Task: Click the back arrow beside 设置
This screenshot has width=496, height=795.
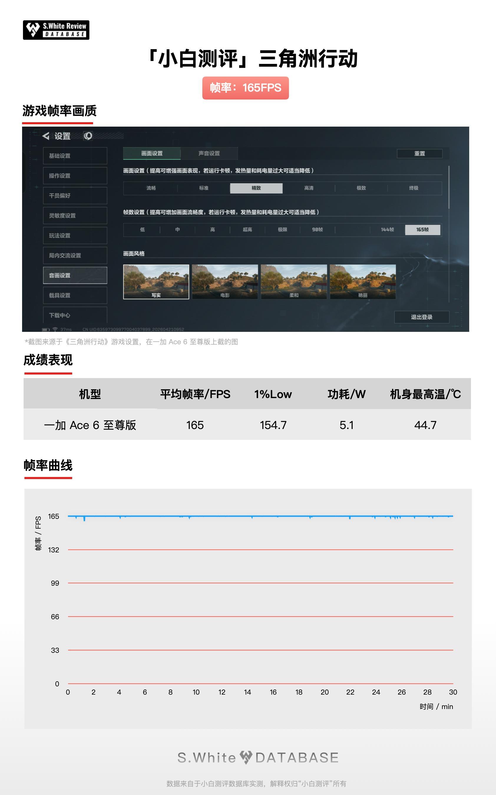Action: 46,136
